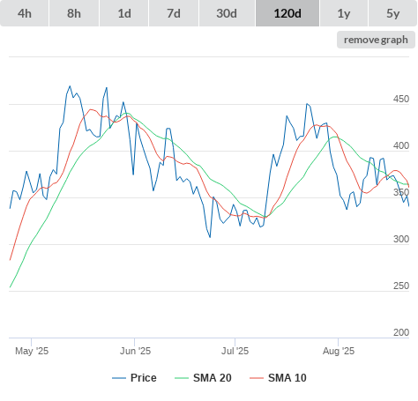The image size is (418, 401).
Task: View the 5y price history
Action: pyautogui.click(x=393, y=13)
